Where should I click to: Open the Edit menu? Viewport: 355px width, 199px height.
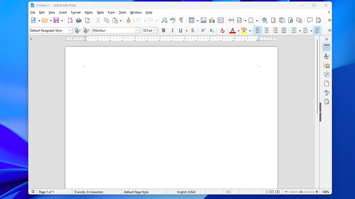click(x=41, y=12)
